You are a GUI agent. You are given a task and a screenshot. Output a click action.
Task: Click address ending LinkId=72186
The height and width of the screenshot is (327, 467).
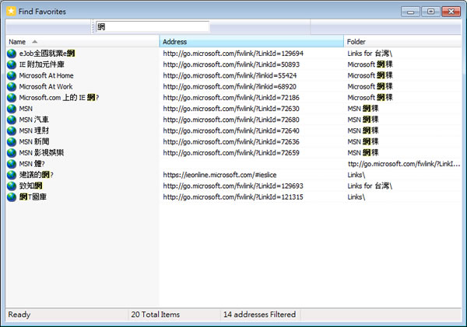click(231, 98)
